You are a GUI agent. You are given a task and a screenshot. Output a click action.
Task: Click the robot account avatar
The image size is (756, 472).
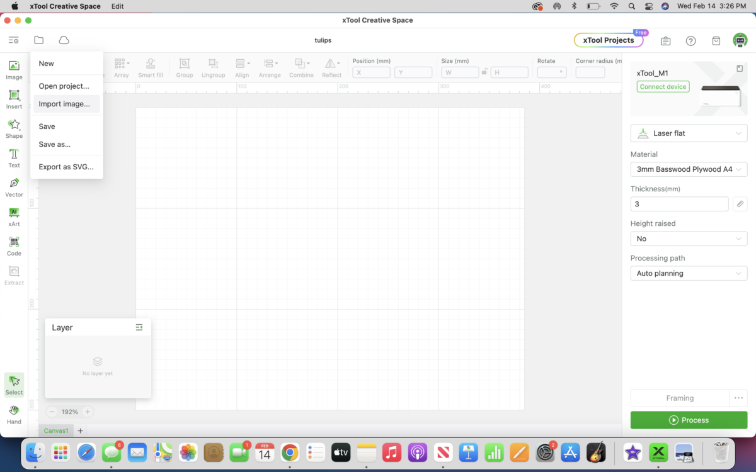coord(740,40)
